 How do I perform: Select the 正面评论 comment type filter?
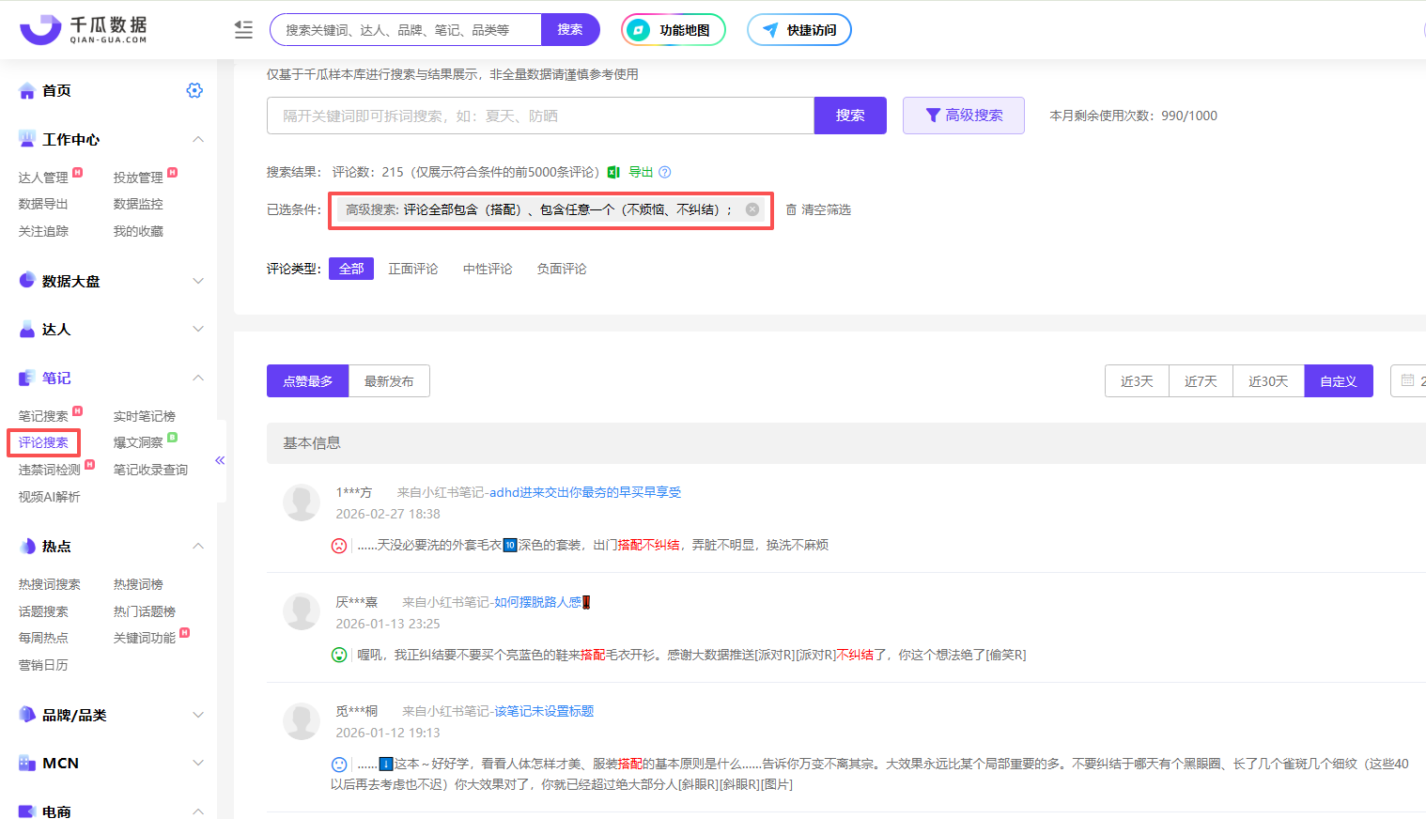pyautogui.click(x=413, y=269)
